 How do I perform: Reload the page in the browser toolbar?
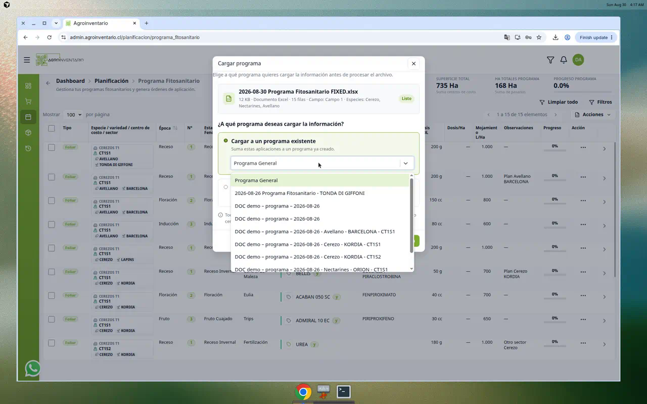click(x=49, y=37)
